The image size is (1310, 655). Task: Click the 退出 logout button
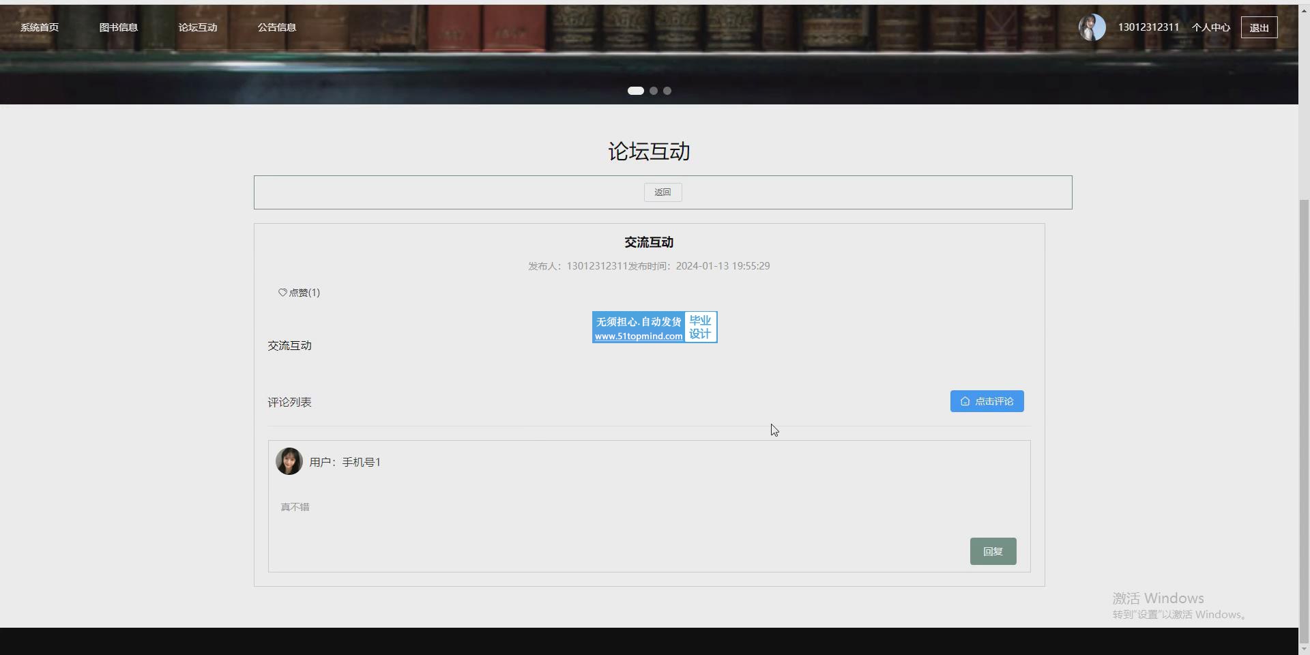tap(1259, 27)
